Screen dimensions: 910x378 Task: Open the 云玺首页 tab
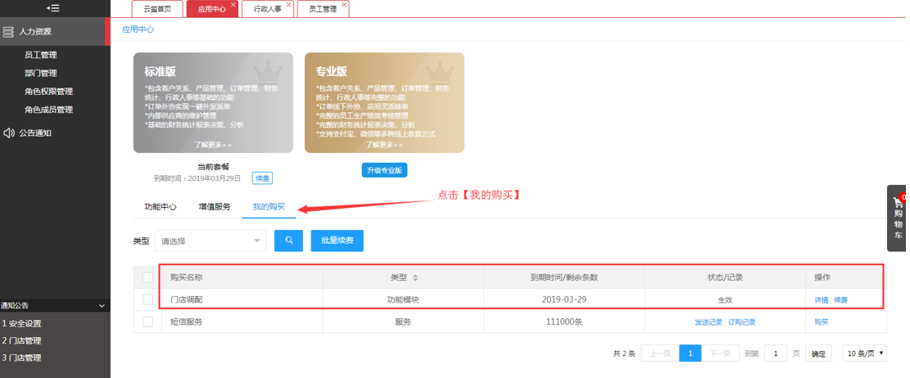[x=157, y=9]
